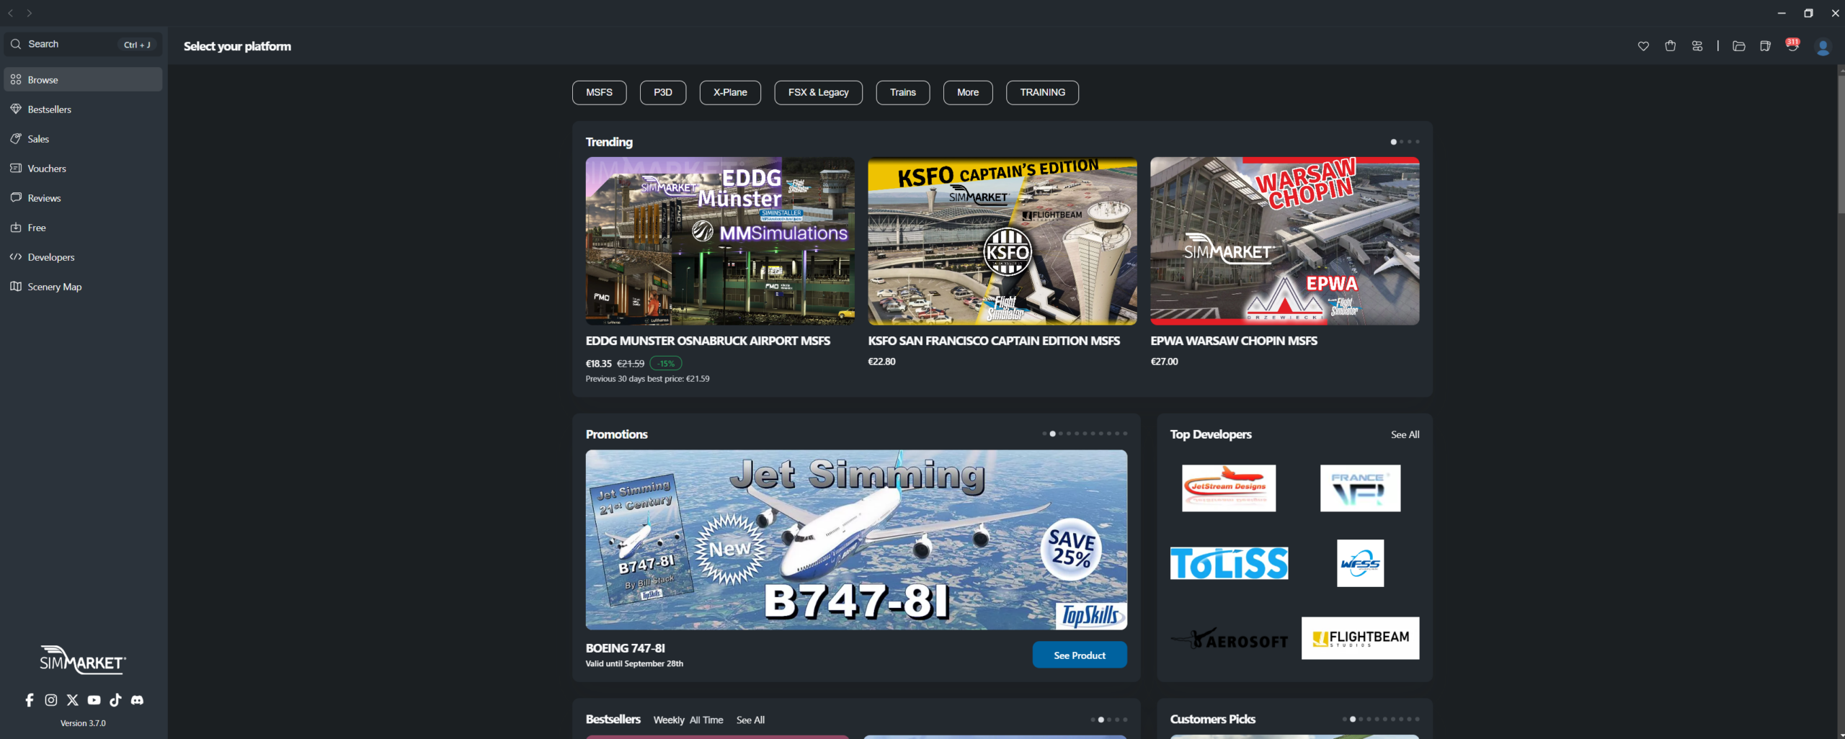Image resolution: width=1845 pixels, height=739 pixels.
Task: Open the settings toggles icon in header
Action: (x=1697, y=46)
